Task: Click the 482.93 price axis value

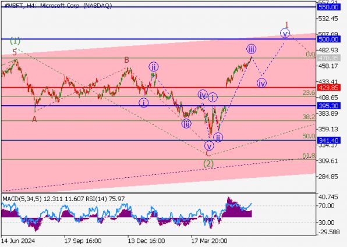Action: click(x=328, y=50)
